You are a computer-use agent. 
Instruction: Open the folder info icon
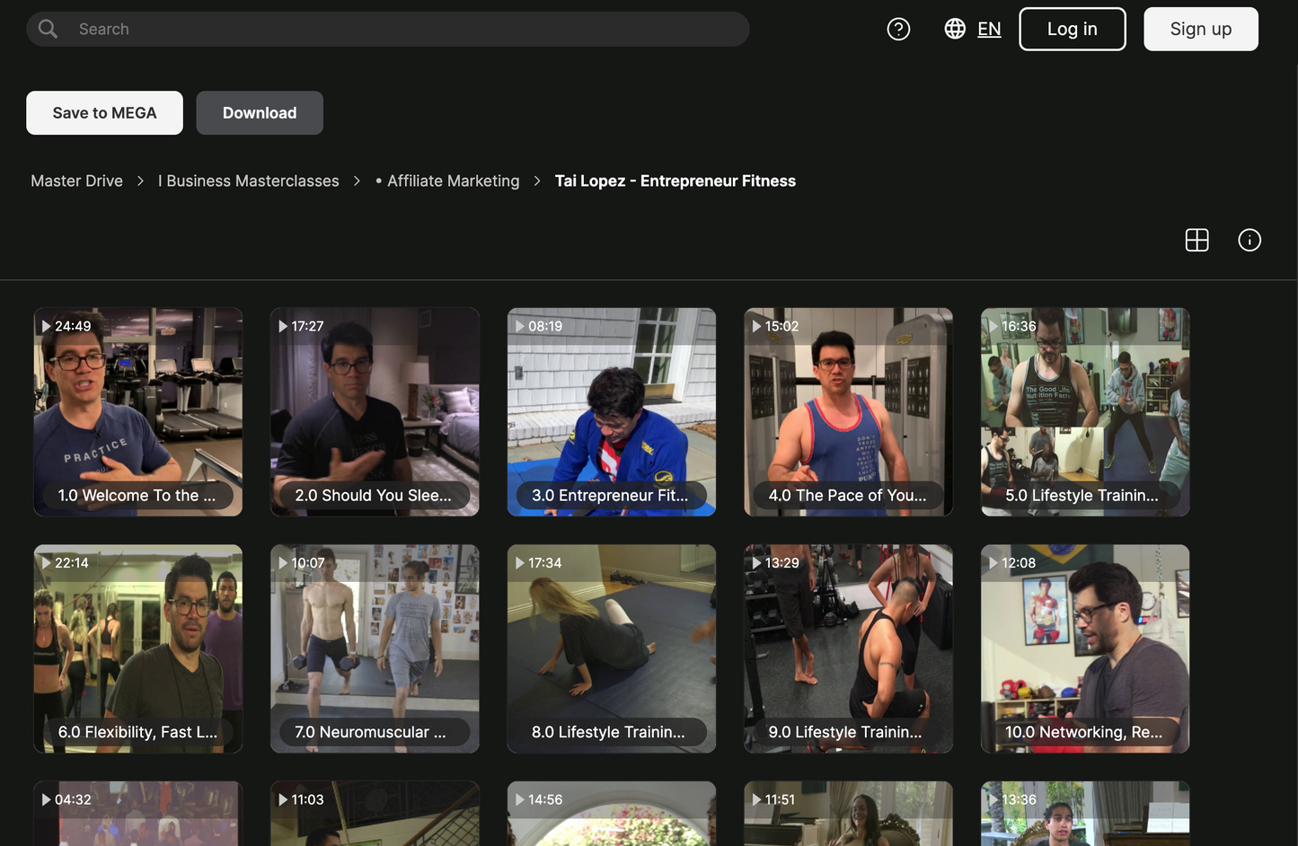tap(1249, 240)
